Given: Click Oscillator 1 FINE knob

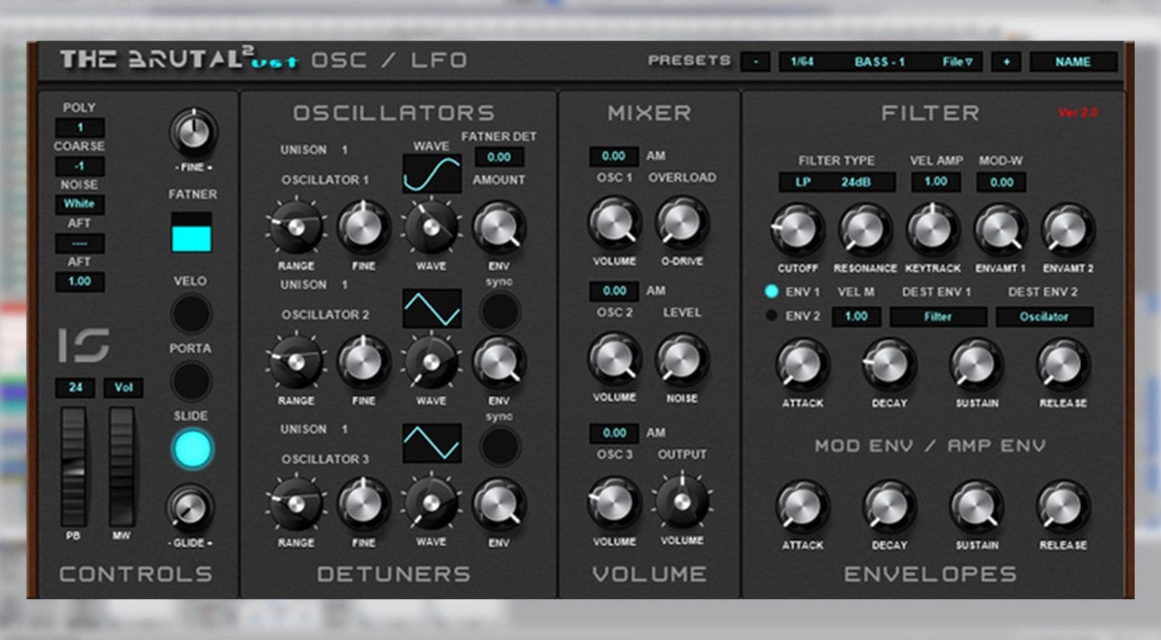Looking at the screenshot, I should [363, 227].
